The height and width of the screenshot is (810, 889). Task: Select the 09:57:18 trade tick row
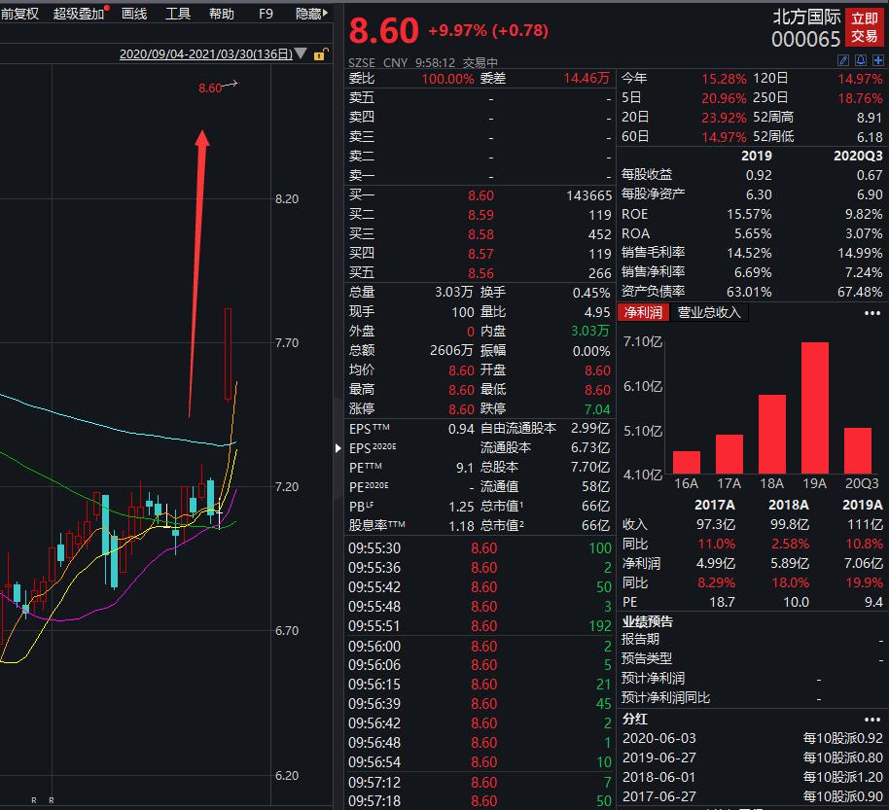pos(480,801)
